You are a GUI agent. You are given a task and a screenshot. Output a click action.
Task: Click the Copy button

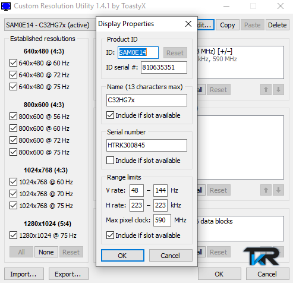(228, 25)
